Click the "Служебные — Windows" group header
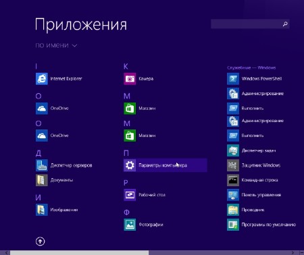 coord(251,67)
